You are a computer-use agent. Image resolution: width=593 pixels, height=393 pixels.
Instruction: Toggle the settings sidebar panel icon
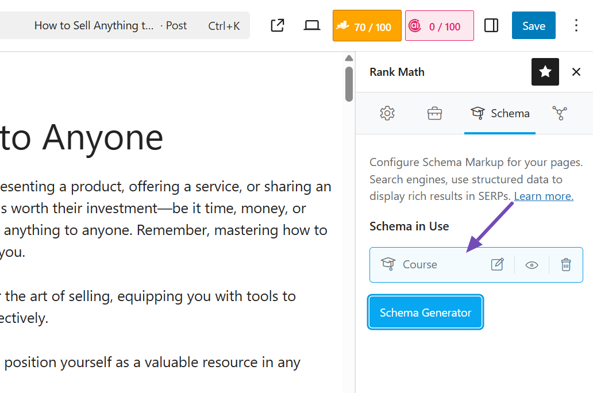pyautogui.click(x=491, y=26)
